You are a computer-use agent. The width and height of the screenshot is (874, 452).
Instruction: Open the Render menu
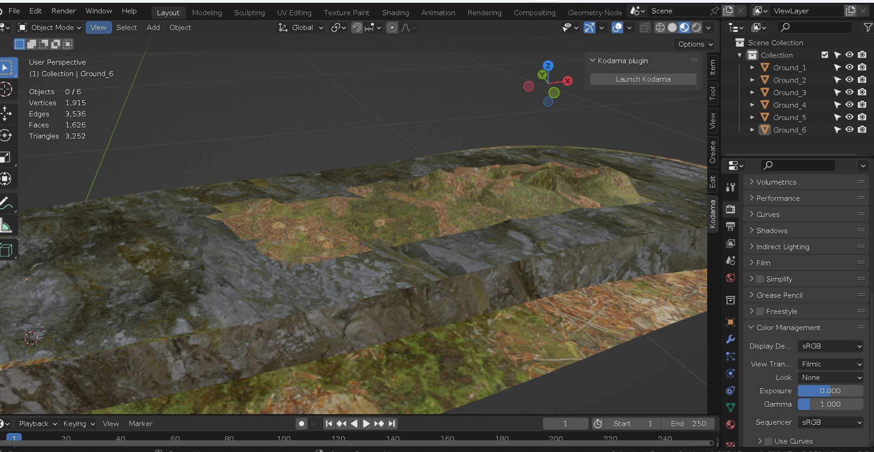coord(63,11)
